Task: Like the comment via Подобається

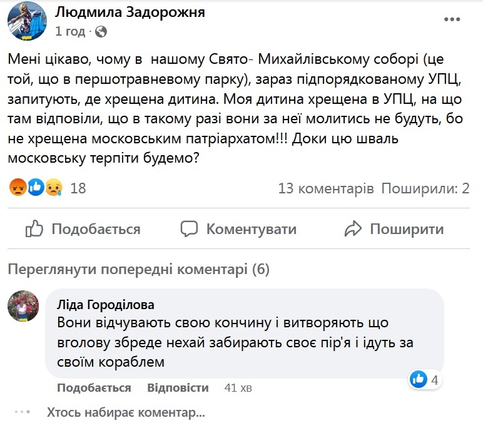Action: click(x=94, y=387)
